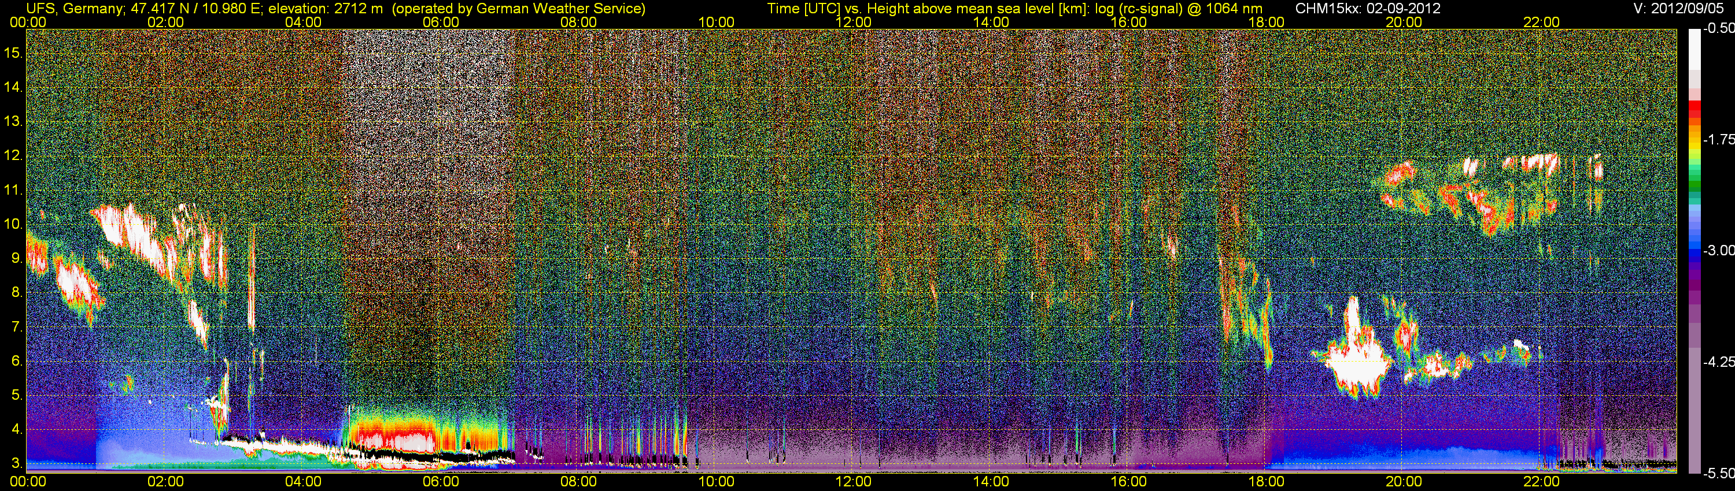Click the '15.' height axis label
1735x491 pixels.
coord(13,53)
